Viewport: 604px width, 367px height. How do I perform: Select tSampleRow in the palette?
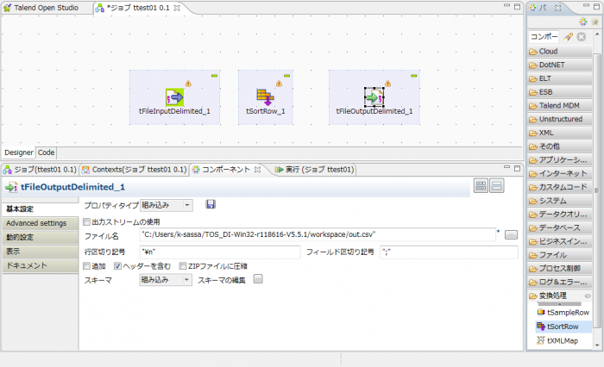click(x=563, y=313)
